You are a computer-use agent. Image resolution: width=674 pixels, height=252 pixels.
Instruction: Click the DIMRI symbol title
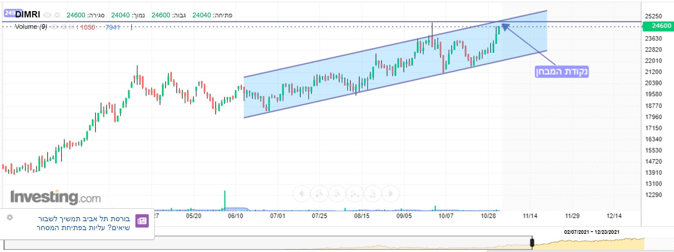coord(27,14)
